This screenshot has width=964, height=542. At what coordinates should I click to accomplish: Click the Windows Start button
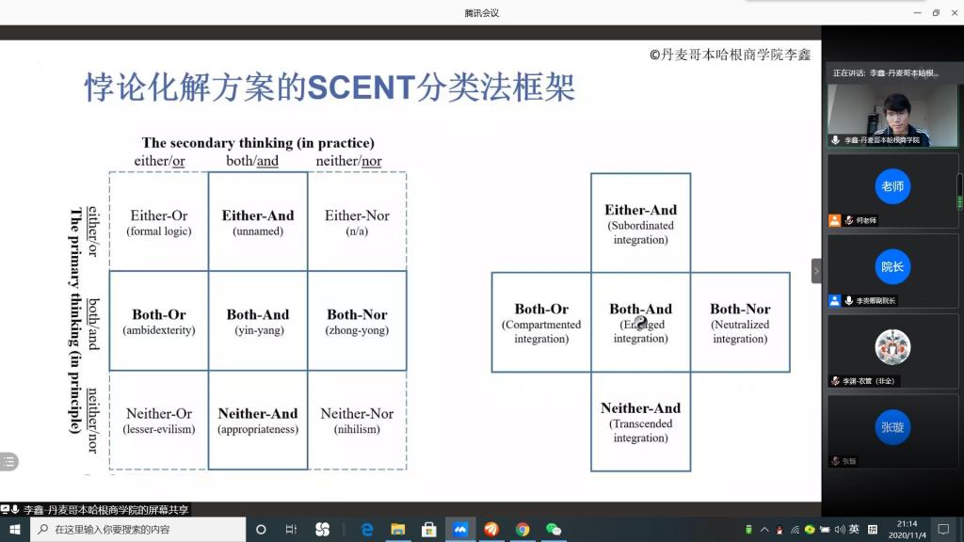pyautogui.click(x=15, y=530)
